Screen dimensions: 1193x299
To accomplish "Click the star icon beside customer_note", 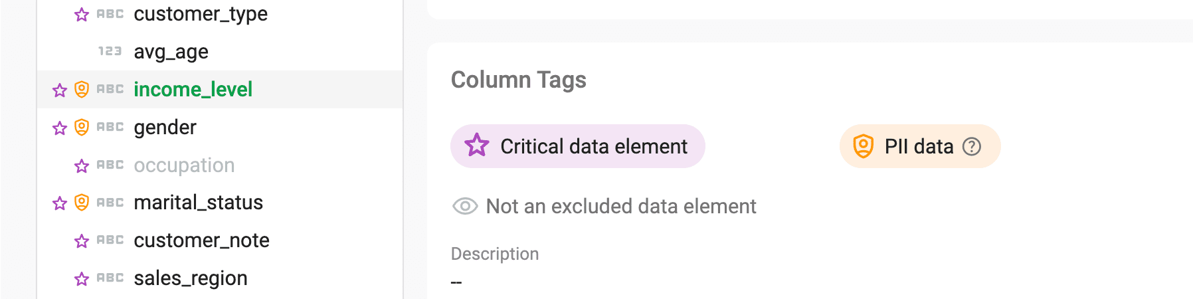I will pyautogui.click(x=82, y=241).
